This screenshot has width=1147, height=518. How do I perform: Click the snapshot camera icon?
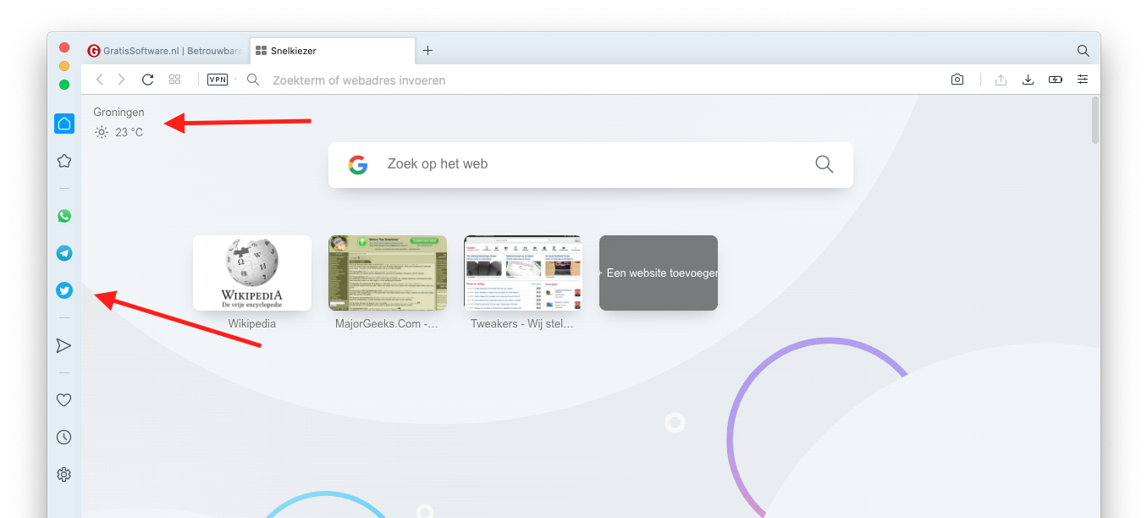coord(957,80)
